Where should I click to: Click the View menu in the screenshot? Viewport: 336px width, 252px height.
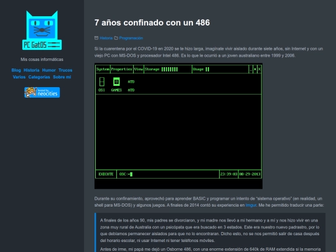pos(139,69)
